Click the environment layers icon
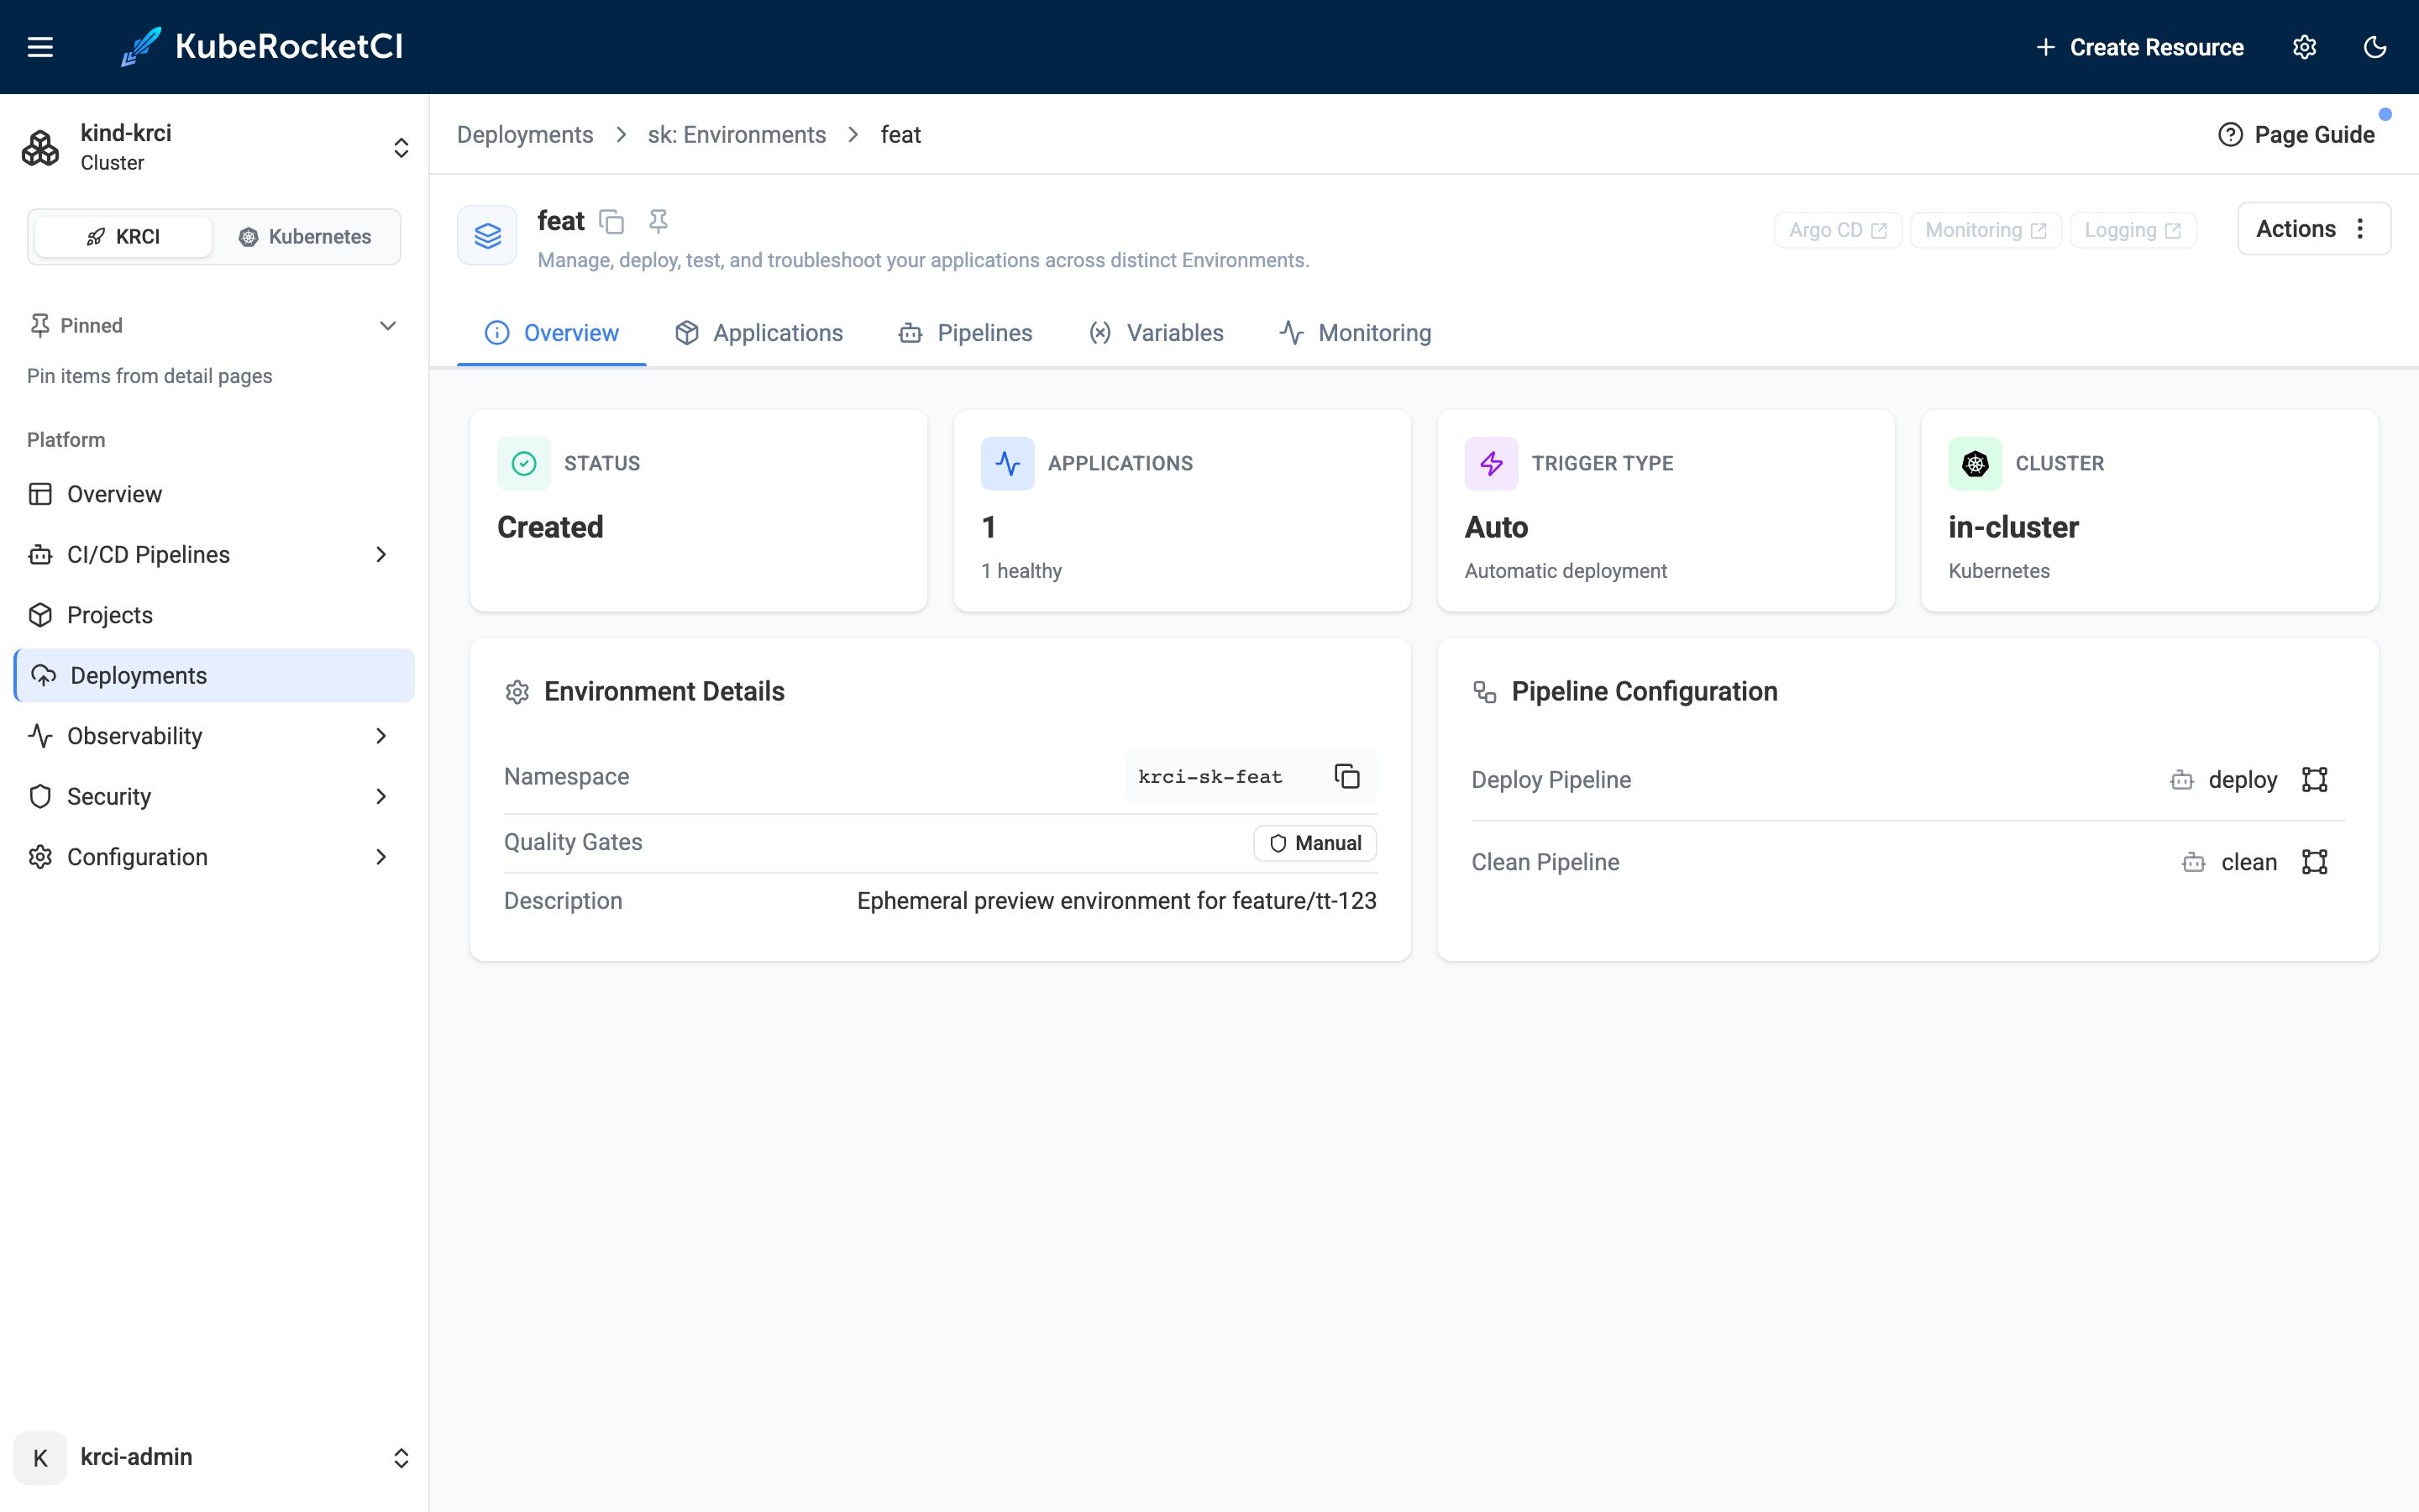This screenshot has width=2419, height=1512. pos(487,236)
